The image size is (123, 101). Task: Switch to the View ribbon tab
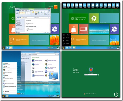(x=26, y=10)
